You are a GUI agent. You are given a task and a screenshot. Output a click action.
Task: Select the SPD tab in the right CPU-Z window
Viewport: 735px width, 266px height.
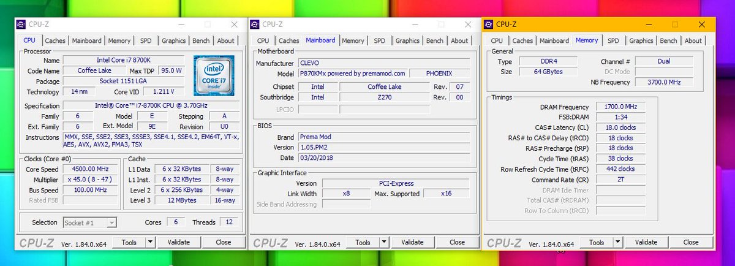[613, 41]
